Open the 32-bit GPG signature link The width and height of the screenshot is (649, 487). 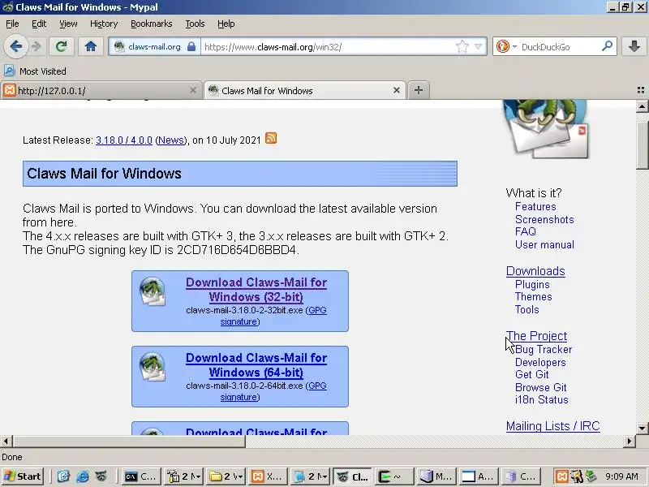click(273, 316)
